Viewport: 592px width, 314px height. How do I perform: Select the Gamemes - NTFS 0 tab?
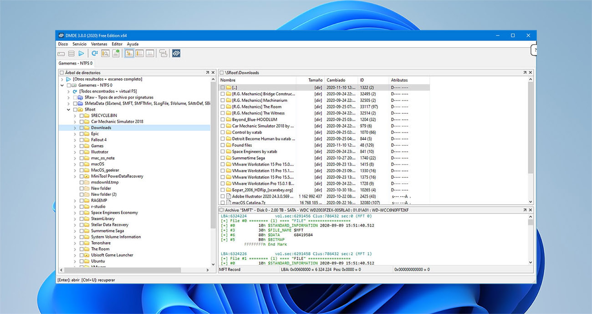(75, 63)
